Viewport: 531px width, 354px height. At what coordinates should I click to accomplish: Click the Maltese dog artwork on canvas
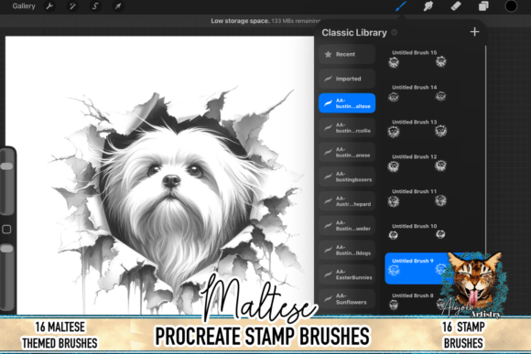click(176, 199)
